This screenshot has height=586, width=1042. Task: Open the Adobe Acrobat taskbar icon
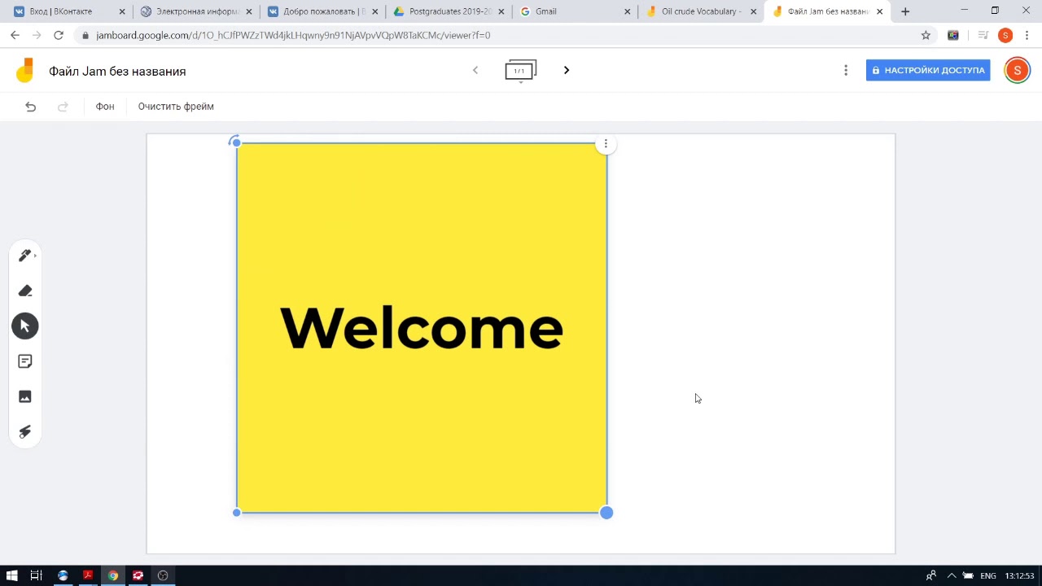(x=88, y=575)
